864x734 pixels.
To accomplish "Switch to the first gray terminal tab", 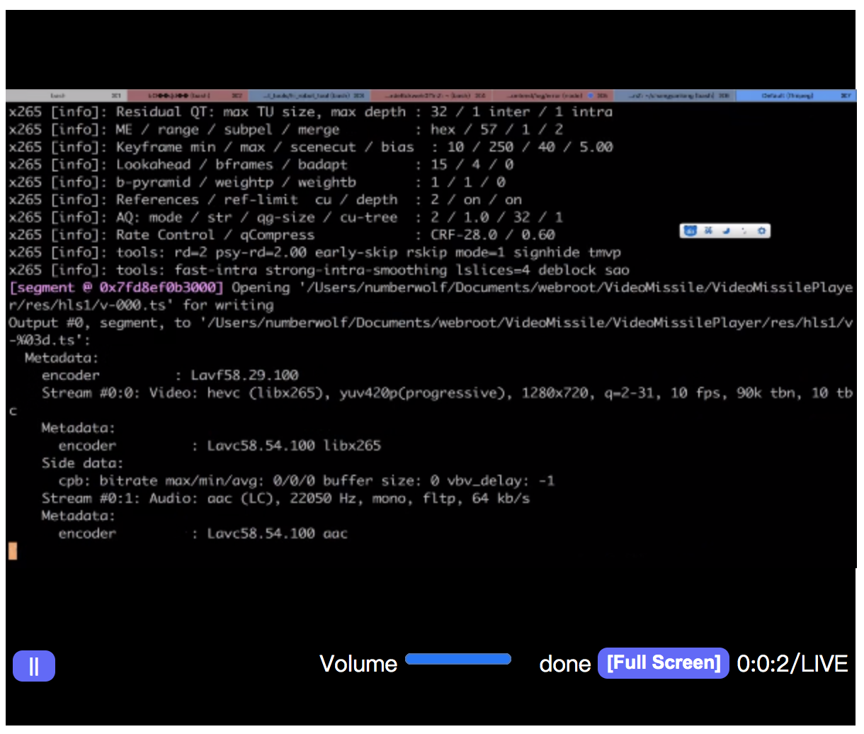I will pos(66,96).
